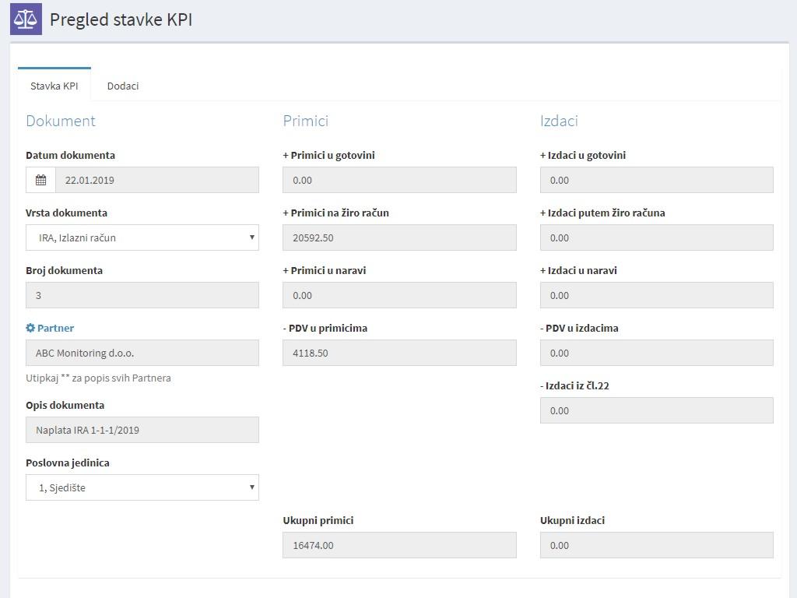Select the Izdaci u naravi field
The height and width of the screenshot is (598, 797).
657,295
